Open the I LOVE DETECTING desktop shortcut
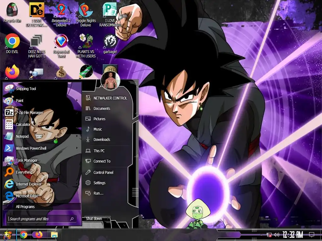This screenshot has height=241, width=322. point(36,14)
